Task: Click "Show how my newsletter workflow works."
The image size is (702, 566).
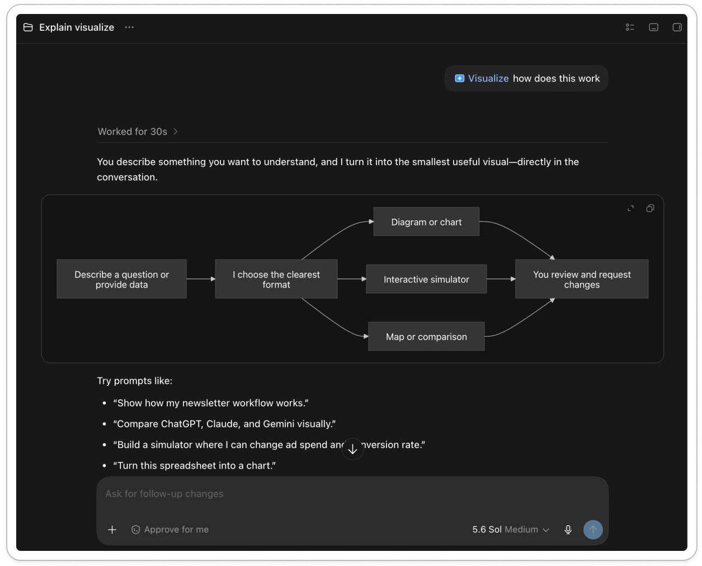Action: click(x=211, y=403)
